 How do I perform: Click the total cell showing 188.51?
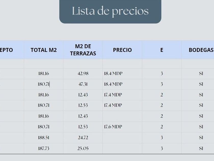click(44, 138)
